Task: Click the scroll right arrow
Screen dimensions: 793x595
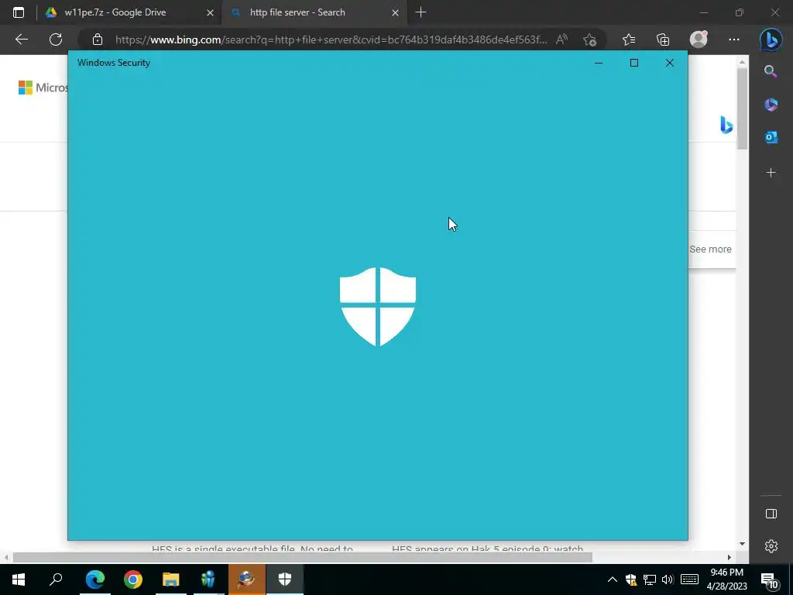Action: [x=729, y=558]
